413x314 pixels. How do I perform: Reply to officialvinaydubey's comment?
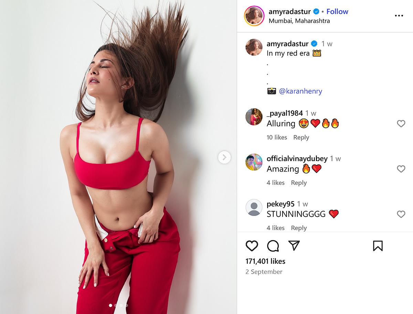pyautogui.click(x=299, y=183)
